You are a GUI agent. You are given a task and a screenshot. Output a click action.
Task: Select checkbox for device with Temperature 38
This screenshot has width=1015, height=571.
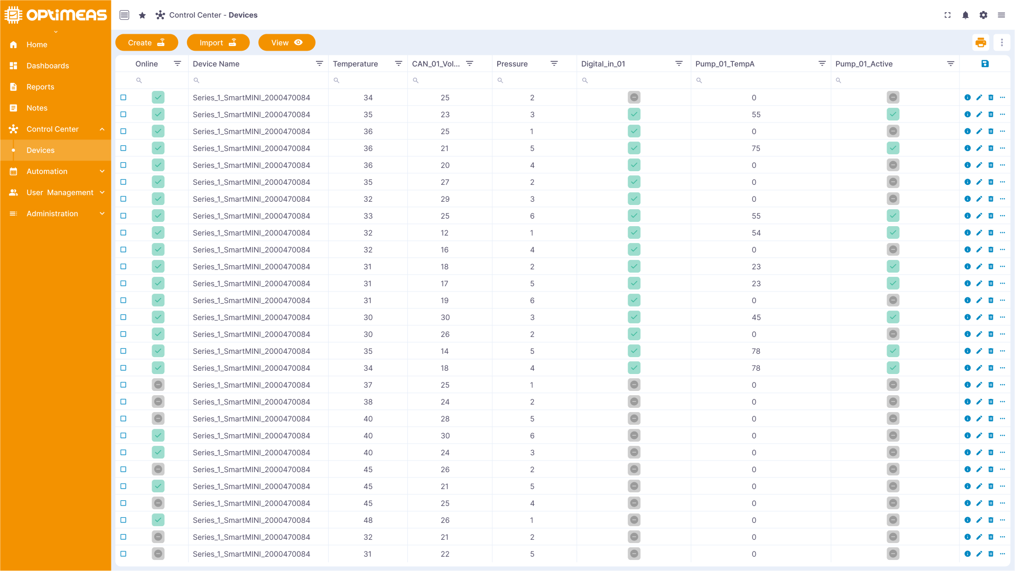pyautogui.click(x=124, y=402)
